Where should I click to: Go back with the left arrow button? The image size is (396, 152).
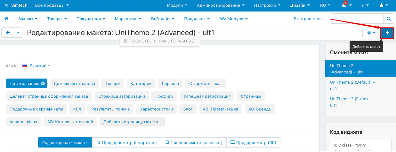8,33
